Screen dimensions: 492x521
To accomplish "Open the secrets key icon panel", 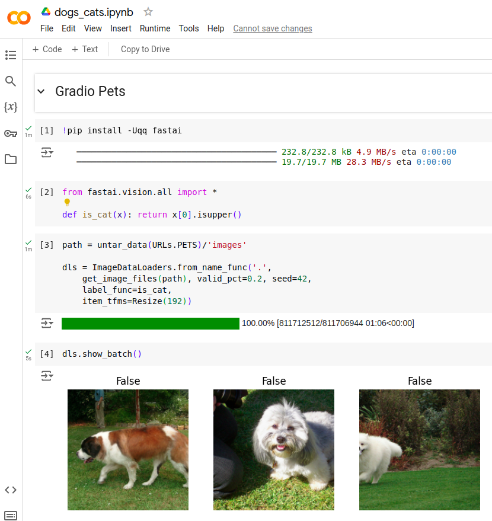I will (x=11, y=133).
